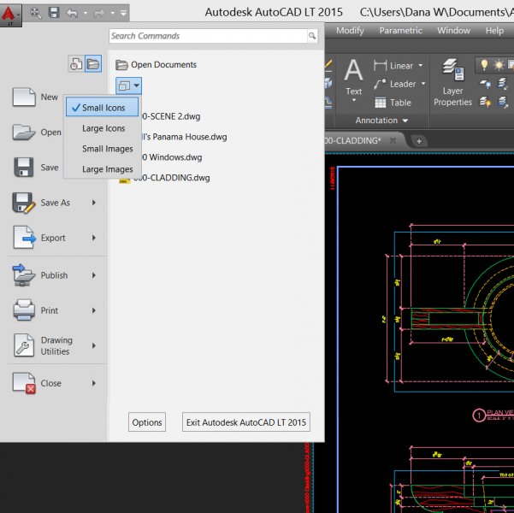Open the Parametric menu
514x513 pixels.
click(400, 31)
